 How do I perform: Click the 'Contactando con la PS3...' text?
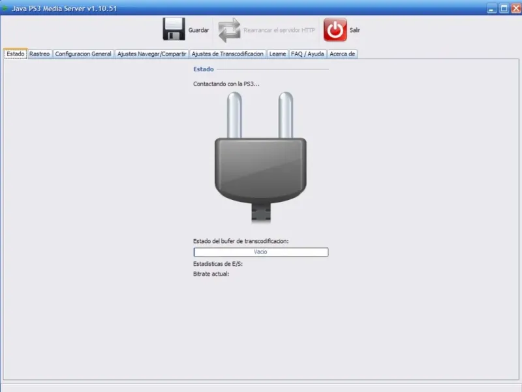pos(226,84)
